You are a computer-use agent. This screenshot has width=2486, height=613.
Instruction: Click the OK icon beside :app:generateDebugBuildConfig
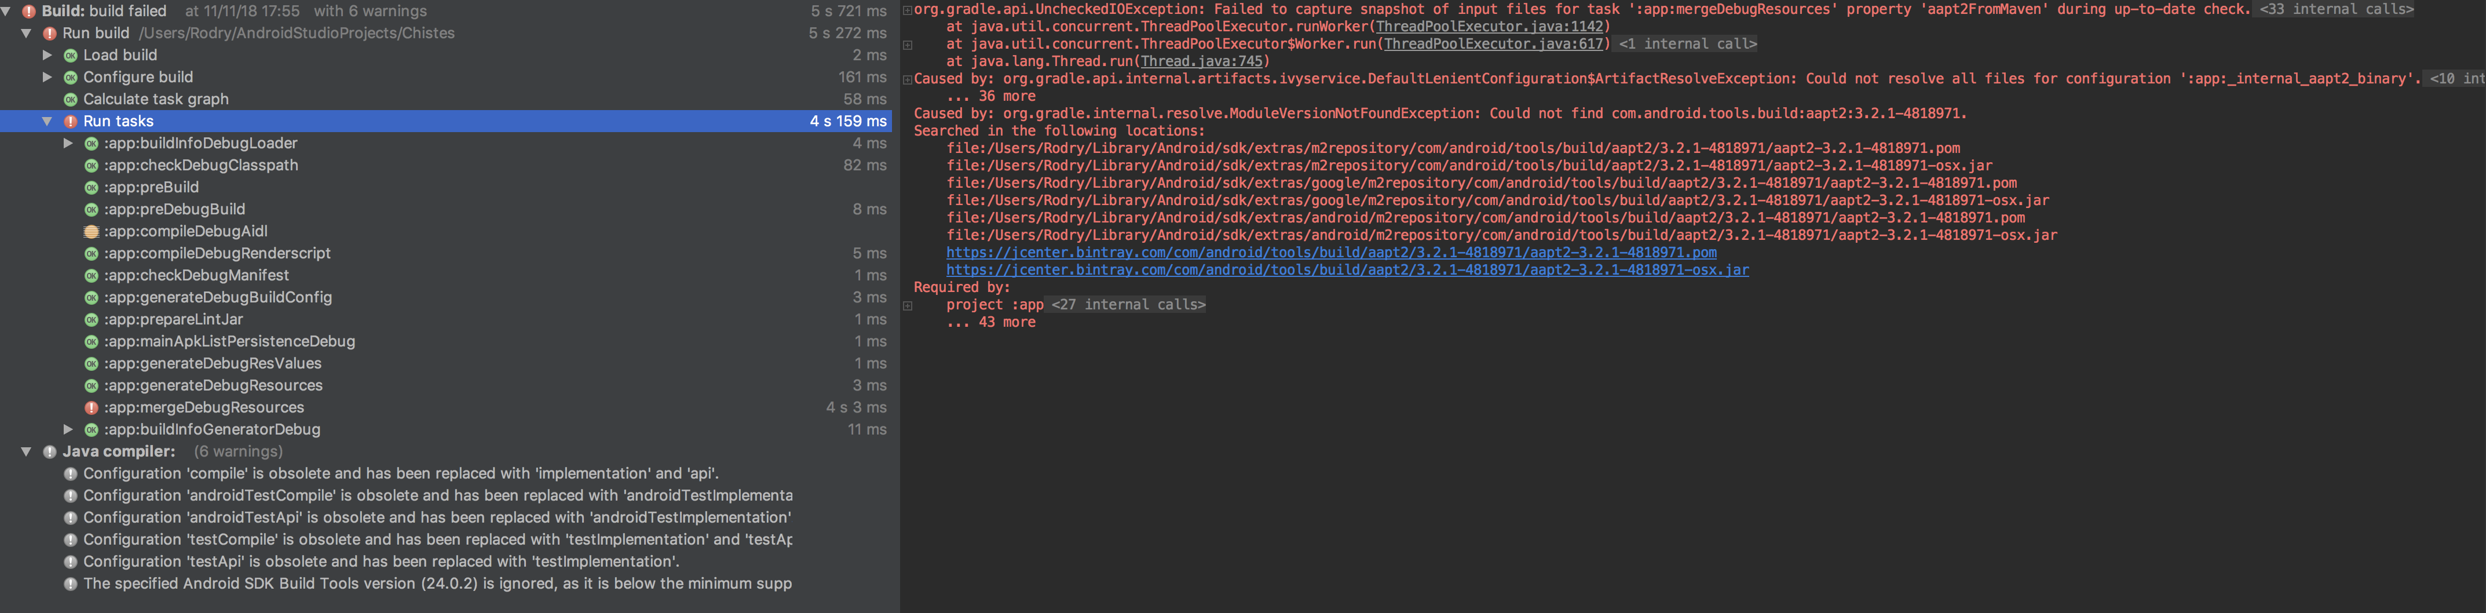(92, 297)
